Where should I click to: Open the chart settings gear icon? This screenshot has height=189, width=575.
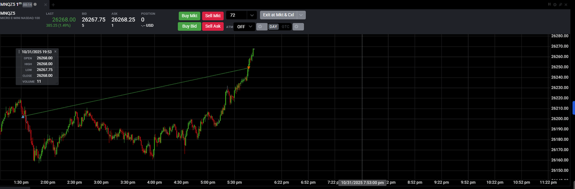coord(555,4)
